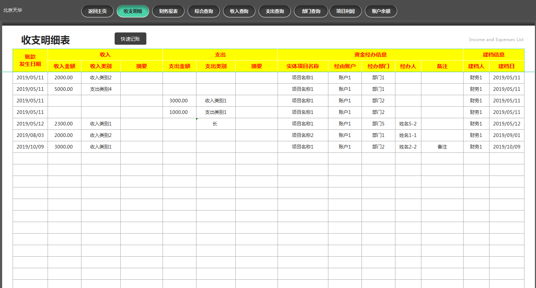This screenshot has height=288, width=536.
Task: Click the 姓名1-1 cell
Action: pyautogui.click(x=408, y=136)
